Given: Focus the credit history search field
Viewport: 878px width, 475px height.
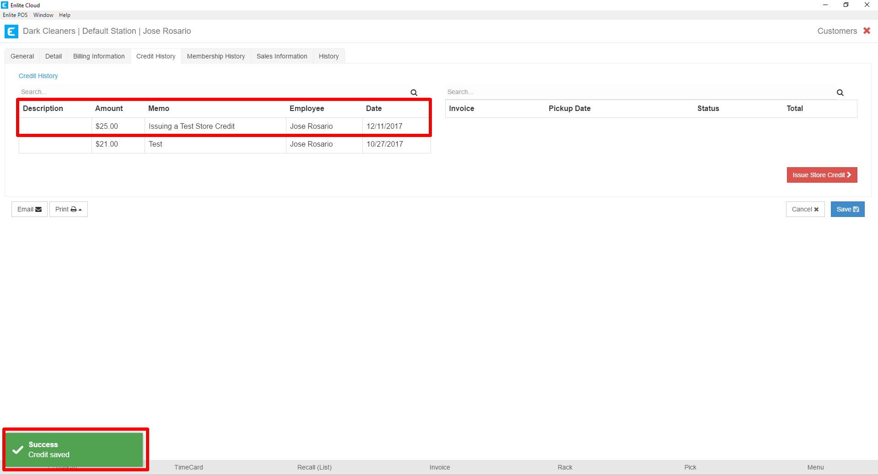Looking at the screenshot, I should click(214, 92).
